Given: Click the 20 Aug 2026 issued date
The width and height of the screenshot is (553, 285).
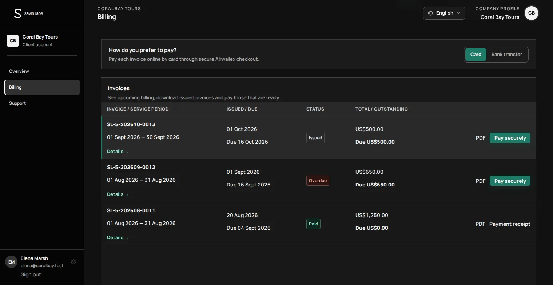Looking at the screenshot, I should pyautogui.click(x=242, y=215).
